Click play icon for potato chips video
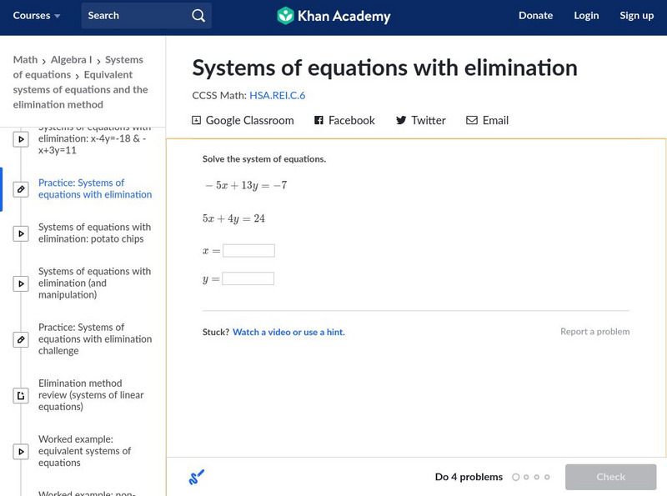 (x=21, y=233)
